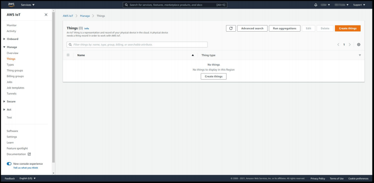The width and height of the screenshot is (374, 183).
Task: Refresh the Things list
Action: 231,28
